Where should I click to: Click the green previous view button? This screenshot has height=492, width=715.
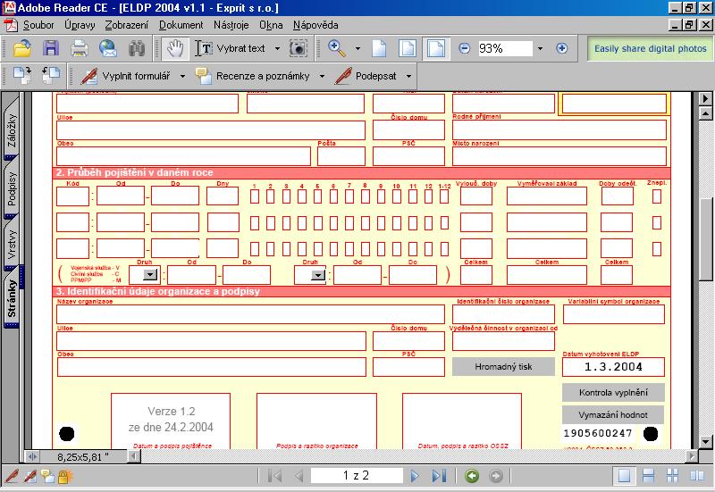pos(472,476)
